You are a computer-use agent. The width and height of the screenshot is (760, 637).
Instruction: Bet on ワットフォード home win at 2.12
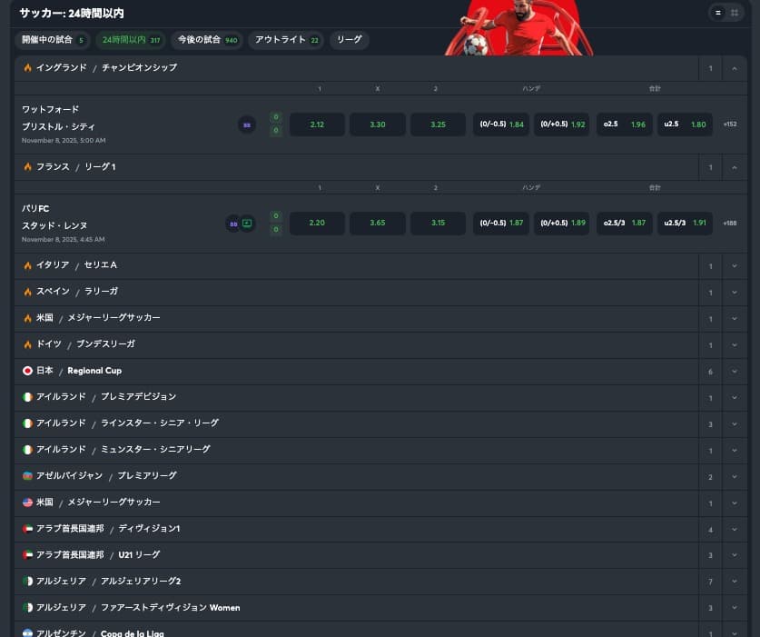(317, 124)
